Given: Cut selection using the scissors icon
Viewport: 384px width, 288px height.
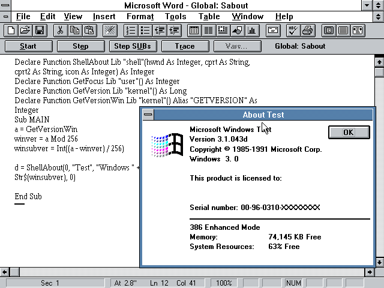Looking at the screenshot, I should click(x=61, y=31).
